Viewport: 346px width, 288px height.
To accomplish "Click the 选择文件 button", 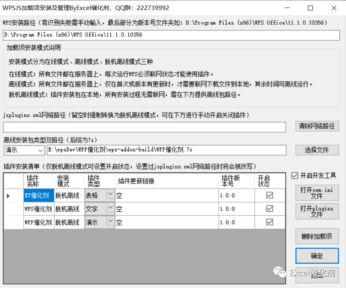I will tap(317, 150).
